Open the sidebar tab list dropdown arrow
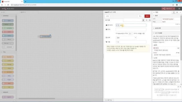182x102 pixels. [x=180, y=12]
